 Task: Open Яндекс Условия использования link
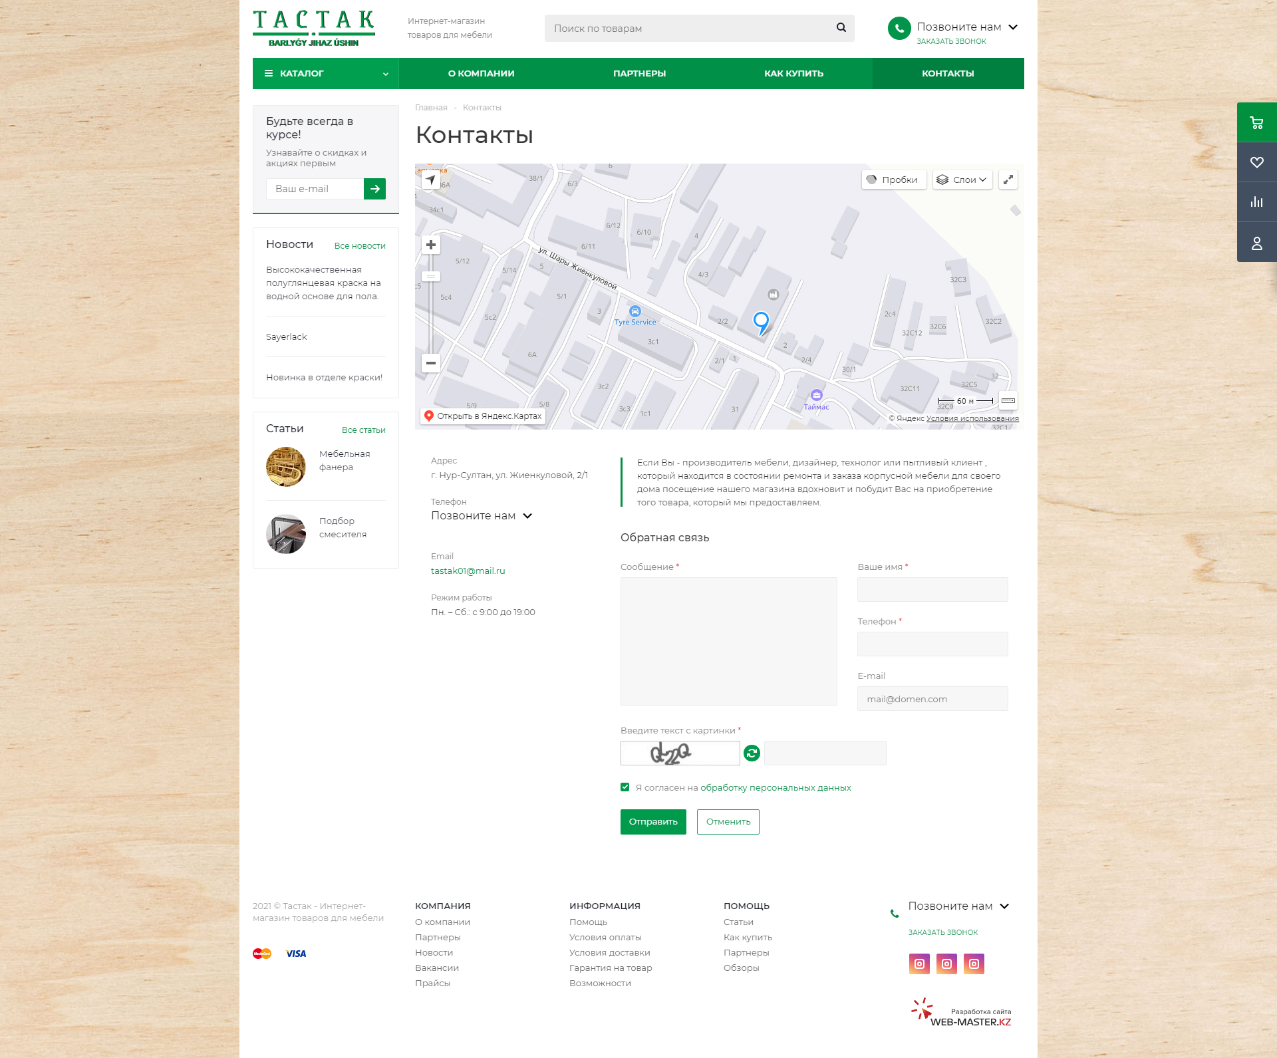pyautogui.click(x=972, y=418)
